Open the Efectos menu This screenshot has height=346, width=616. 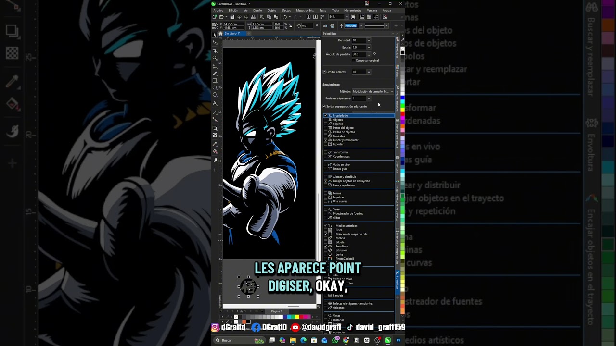(x=286, y=10)
